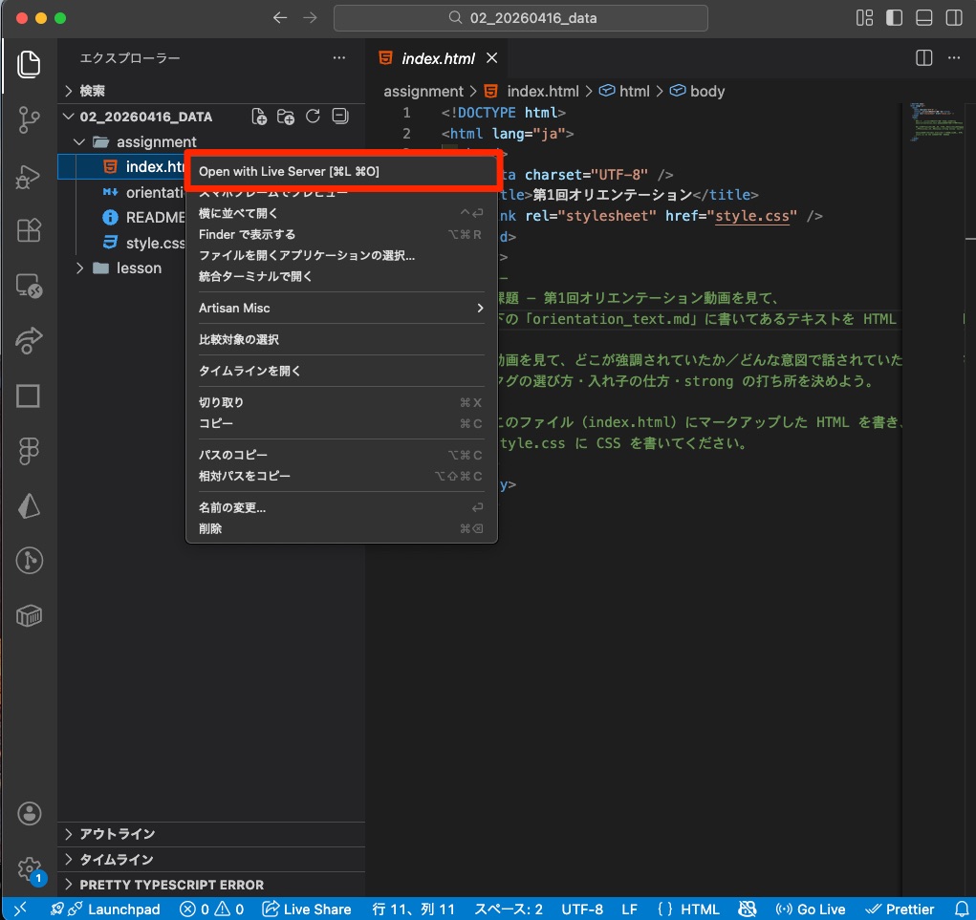Screen dimensions: 976x920
Task: Choose 横に並べて開く menu item
Action: 341,213
